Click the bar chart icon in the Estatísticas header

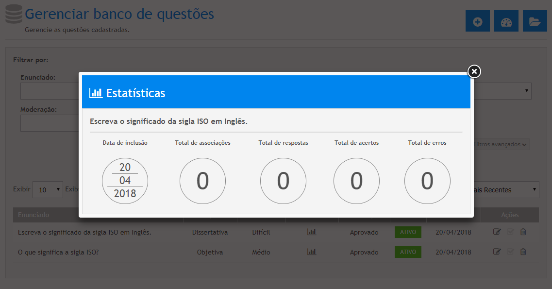click(96, 93)
